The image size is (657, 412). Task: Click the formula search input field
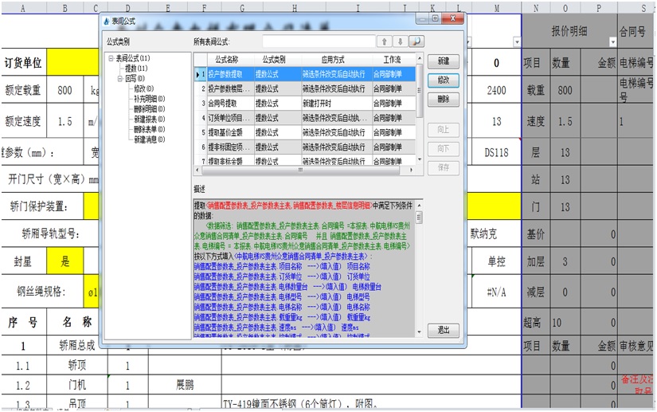(x=318, y=41)
